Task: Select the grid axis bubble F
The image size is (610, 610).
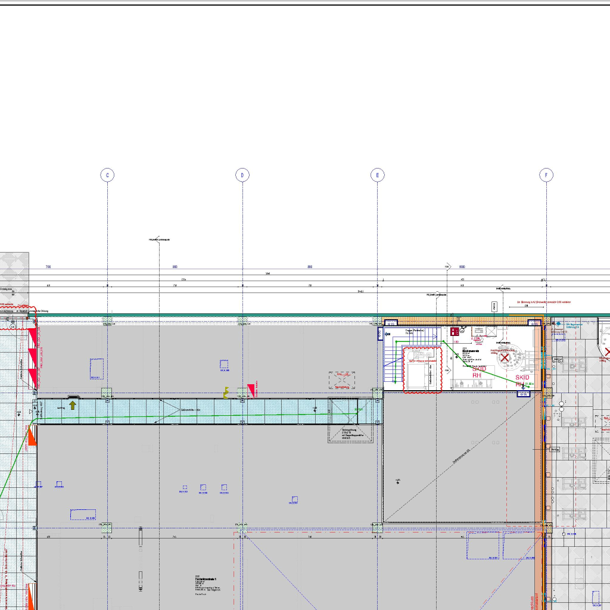Action: (546, 175)
